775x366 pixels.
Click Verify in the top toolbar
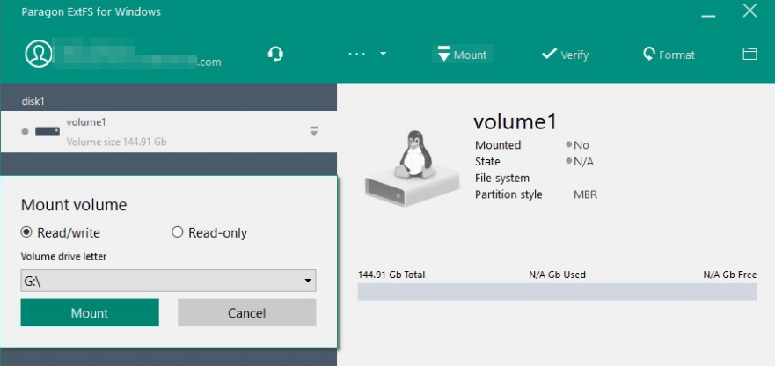point(565,55)
